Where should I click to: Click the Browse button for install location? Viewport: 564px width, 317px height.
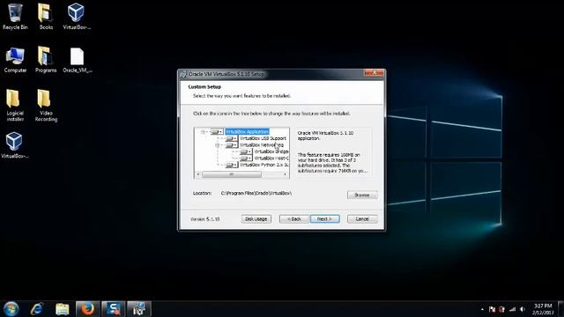(362, 195)
